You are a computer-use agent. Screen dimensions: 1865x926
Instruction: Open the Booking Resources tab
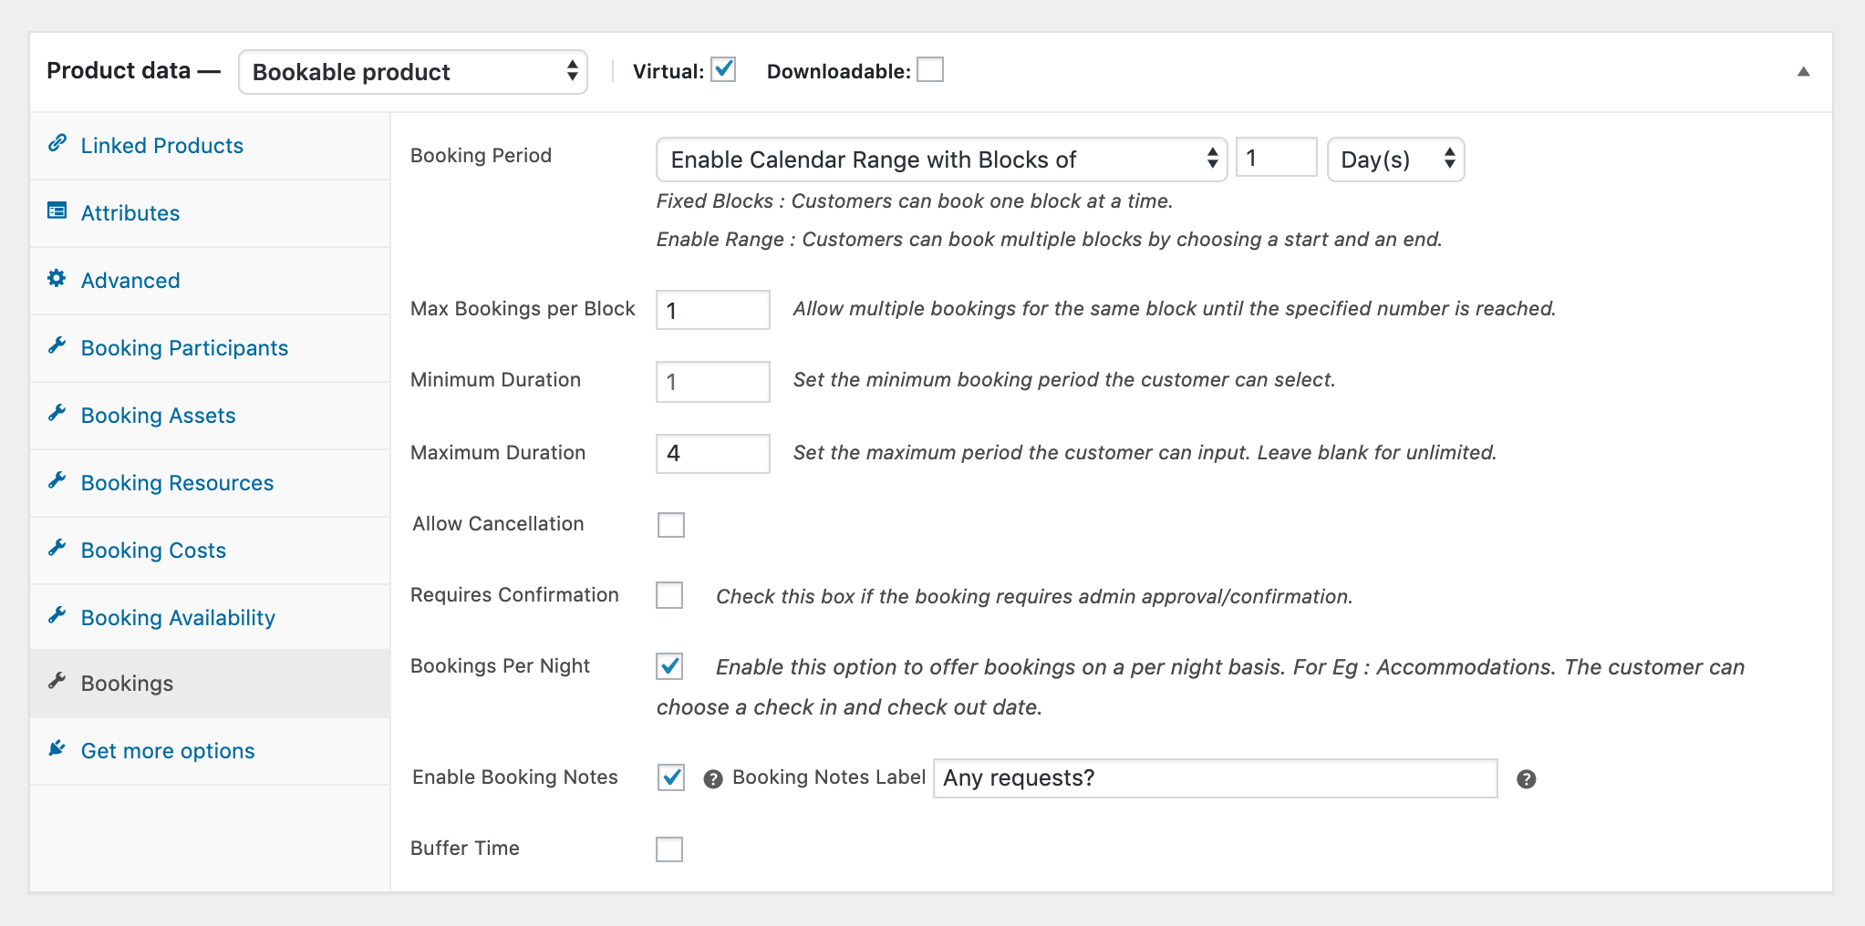[x=210, y=483]
